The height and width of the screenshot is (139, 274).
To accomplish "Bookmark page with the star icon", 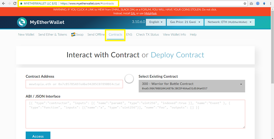I will click(245, 4).
